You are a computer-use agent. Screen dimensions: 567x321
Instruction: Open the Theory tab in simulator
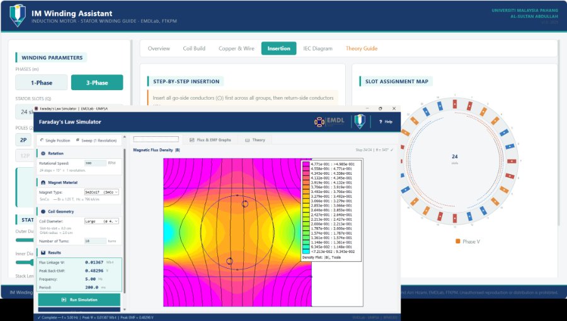[x=255, y=140]
